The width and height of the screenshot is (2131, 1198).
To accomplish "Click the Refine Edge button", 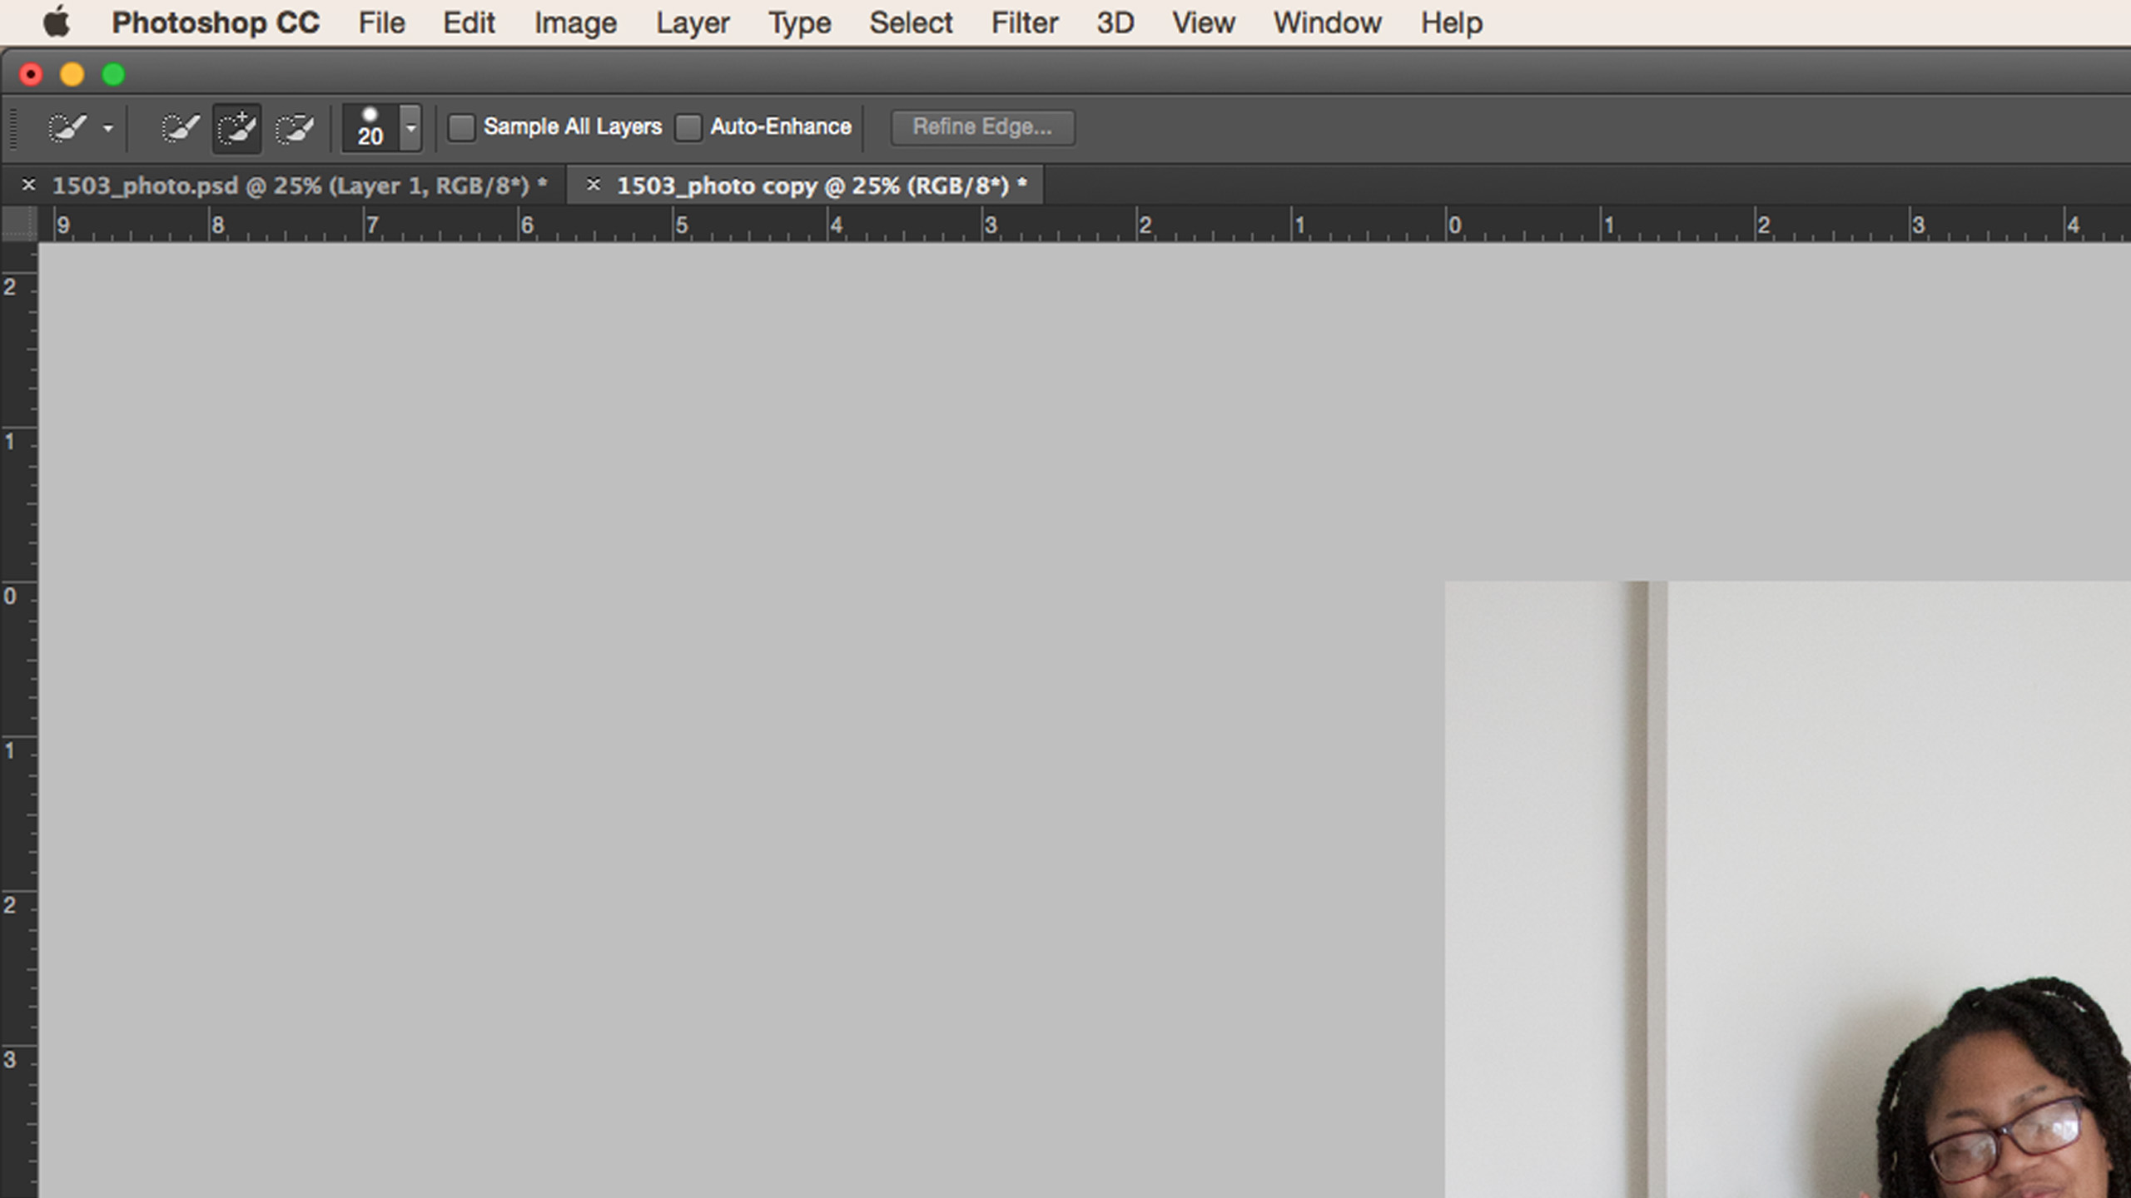I will [982, 126].
